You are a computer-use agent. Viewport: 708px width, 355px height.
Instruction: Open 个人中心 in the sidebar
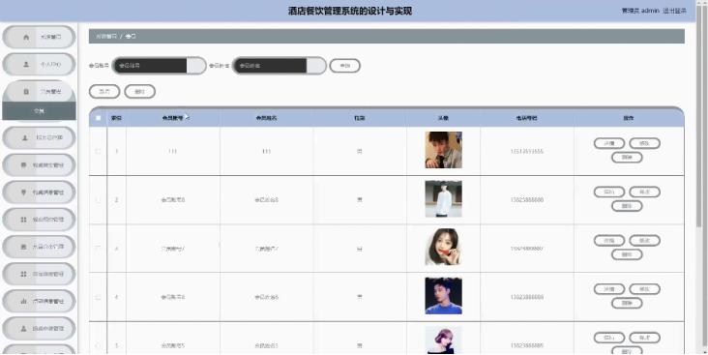[39, 64]
